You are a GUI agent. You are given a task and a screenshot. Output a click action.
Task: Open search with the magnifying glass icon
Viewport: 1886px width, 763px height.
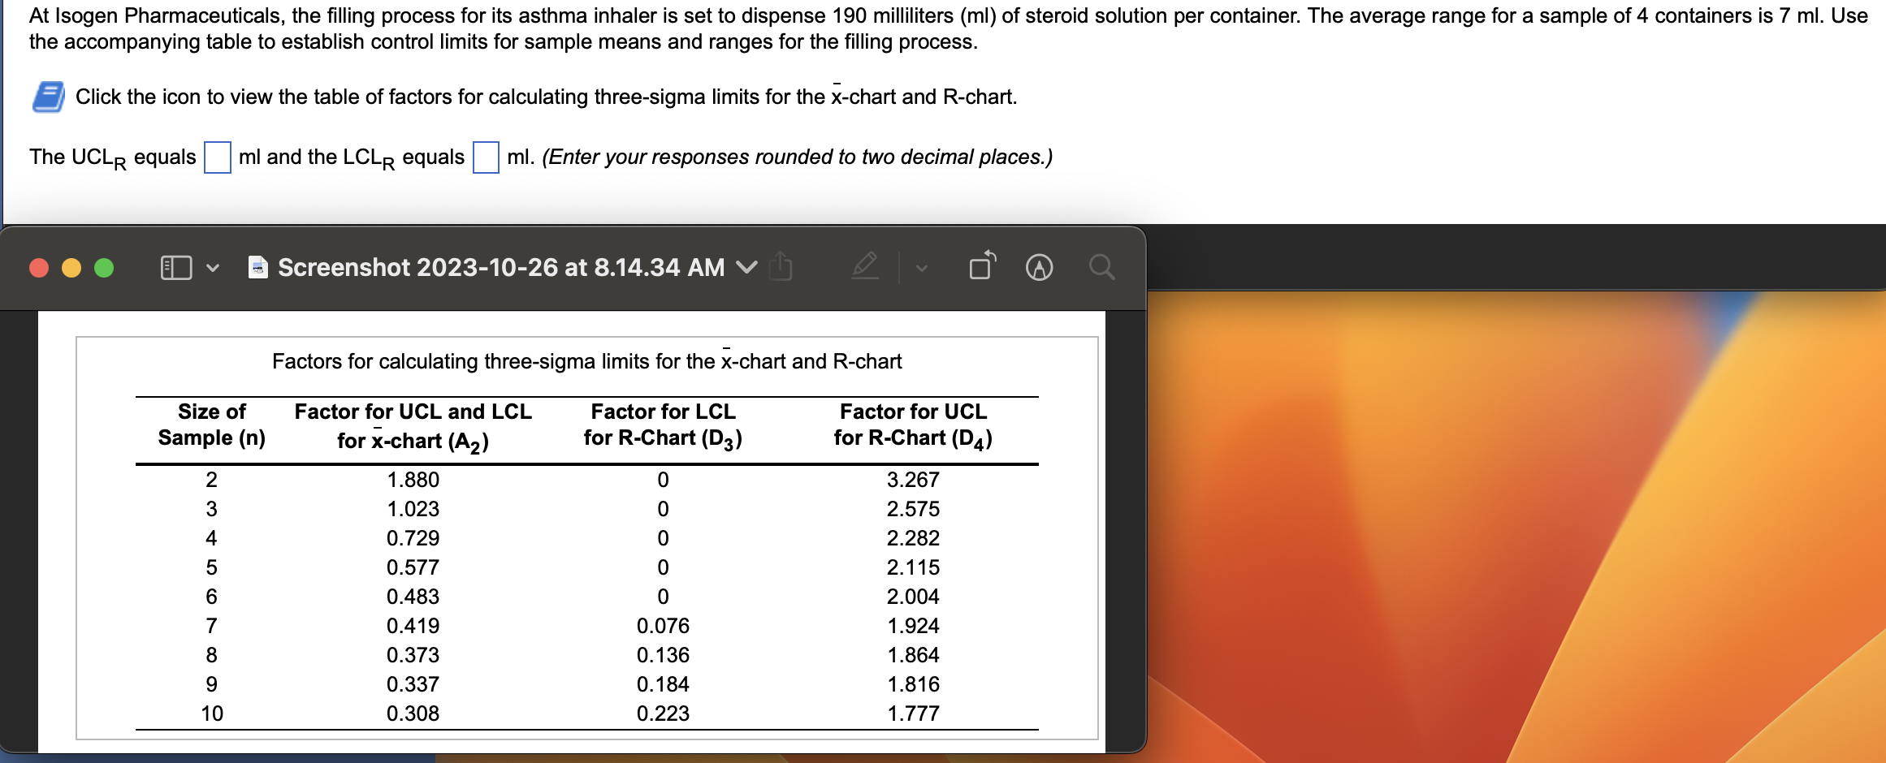(1101, 266)
